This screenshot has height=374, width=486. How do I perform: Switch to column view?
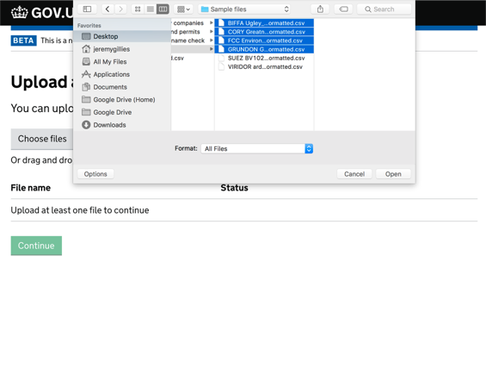(x=163, y=9)
